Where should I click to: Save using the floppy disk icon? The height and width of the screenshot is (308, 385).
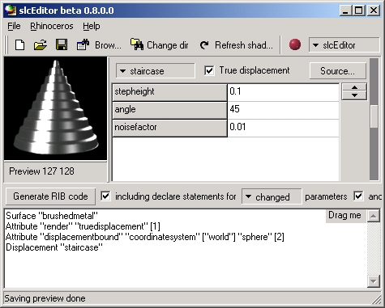pyautogui.click(x=62, y=44)
